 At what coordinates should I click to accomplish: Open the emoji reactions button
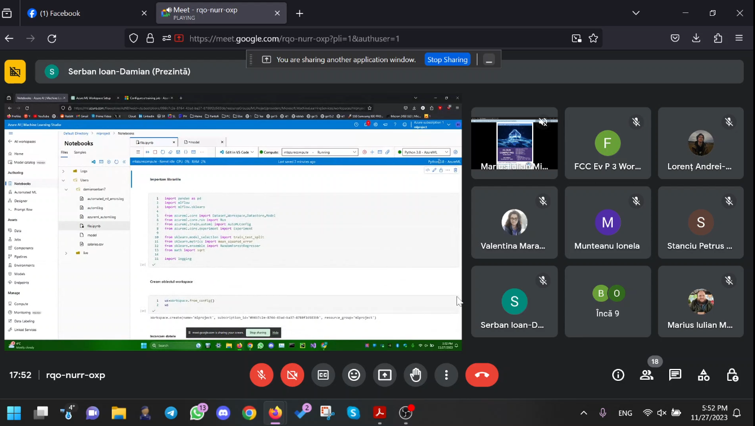pyautogui.click(x=354, y=375)
